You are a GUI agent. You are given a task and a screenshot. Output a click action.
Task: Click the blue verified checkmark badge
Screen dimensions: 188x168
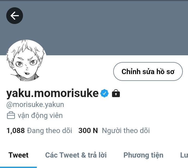[x=104, y=93]
